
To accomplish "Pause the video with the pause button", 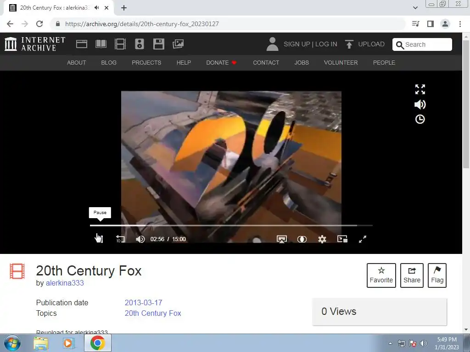I will click(99, 239).
